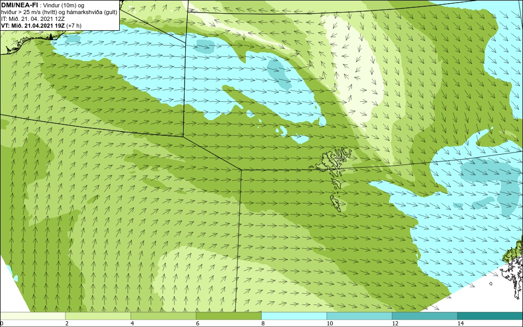Click the "DMI/NEA-FI" title text
Viewport: 523px width, 327px height.
(x=19, y=5)
